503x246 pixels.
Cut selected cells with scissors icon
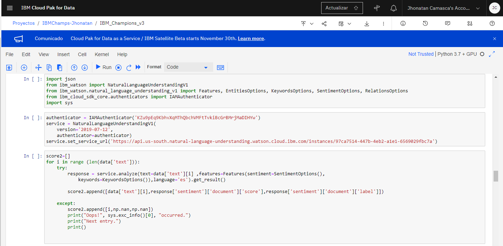[39, 67]
